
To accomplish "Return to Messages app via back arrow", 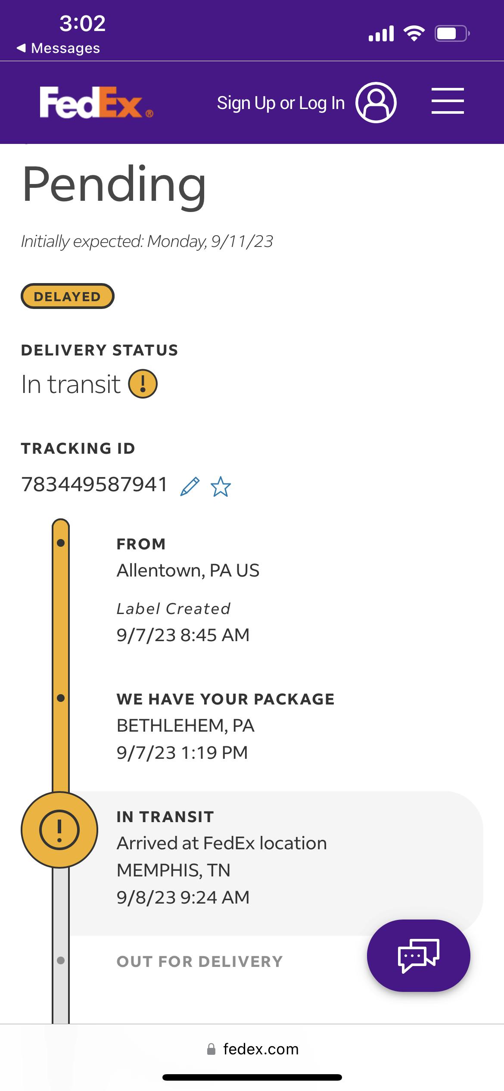I will (58, 48).
